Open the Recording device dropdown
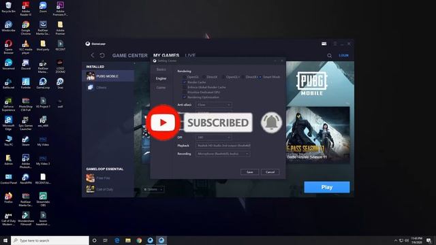The width and height of the screenshot is (436, 245). [223, 154]
